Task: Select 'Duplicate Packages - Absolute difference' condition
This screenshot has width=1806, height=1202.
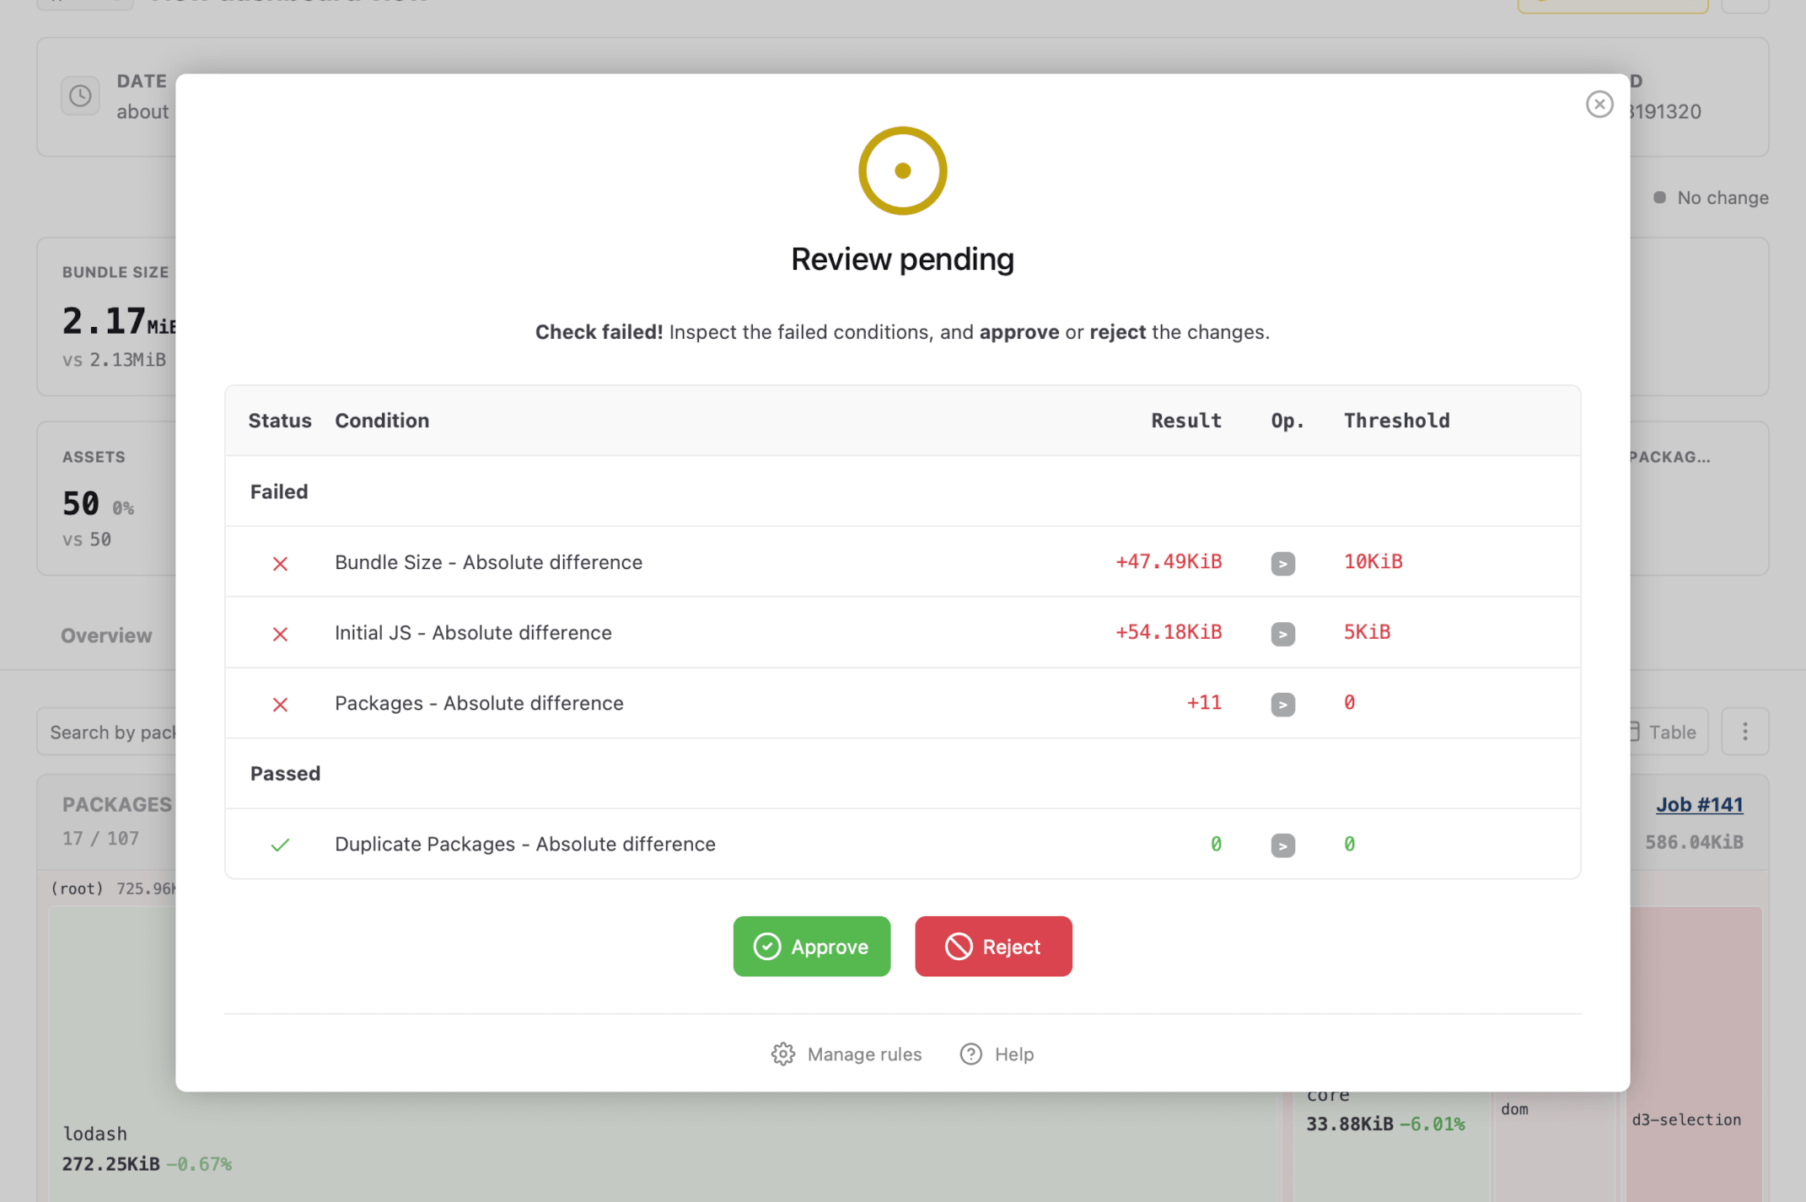Action: click(524, 844)
